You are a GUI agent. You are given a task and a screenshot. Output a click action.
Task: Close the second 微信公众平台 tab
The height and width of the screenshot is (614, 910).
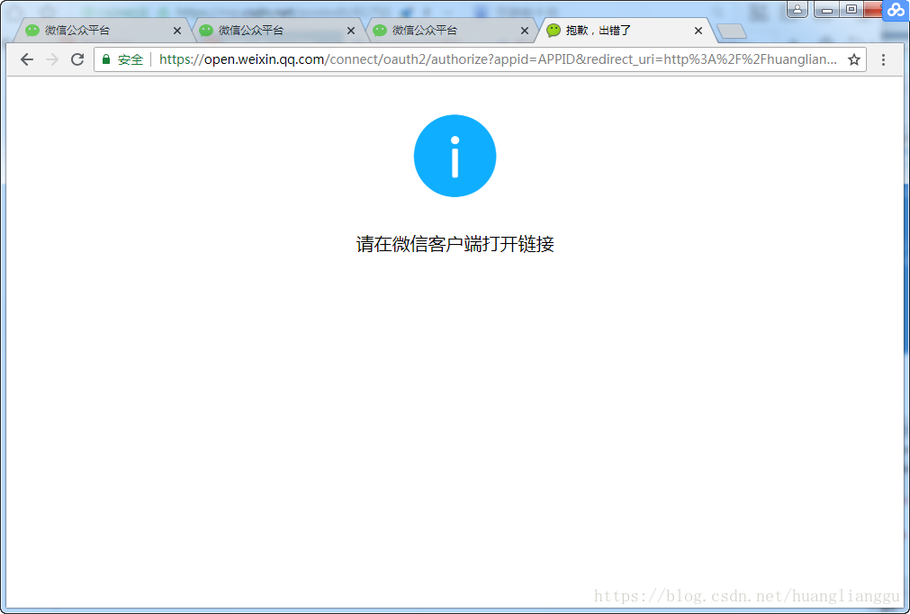[x=350, y=31]
